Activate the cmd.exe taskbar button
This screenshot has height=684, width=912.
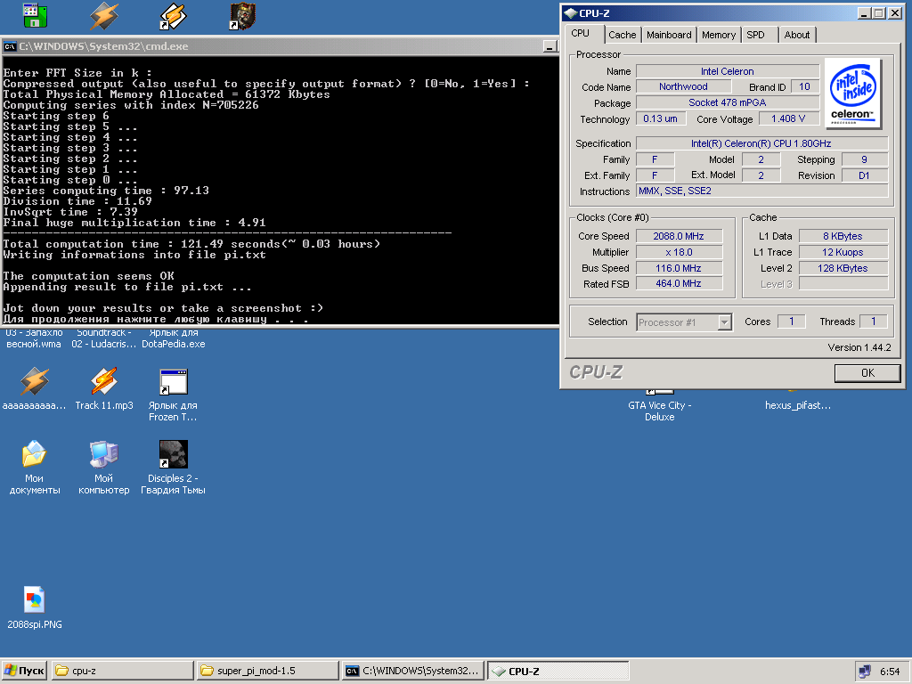coord(413,671)
